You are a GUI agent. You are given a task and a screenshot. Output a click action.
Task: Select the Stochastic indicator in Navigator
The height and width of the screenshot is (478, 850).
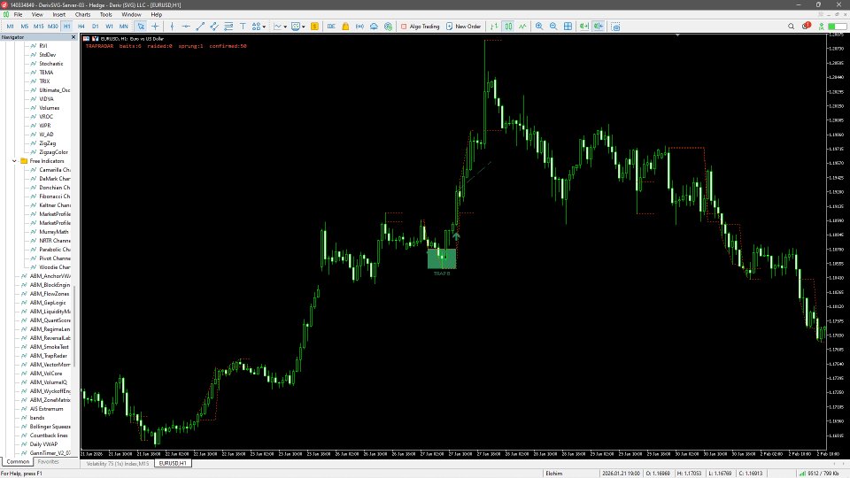point(51,64)
